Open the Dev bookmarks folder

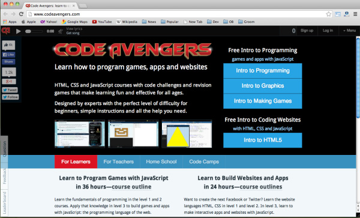213,22
